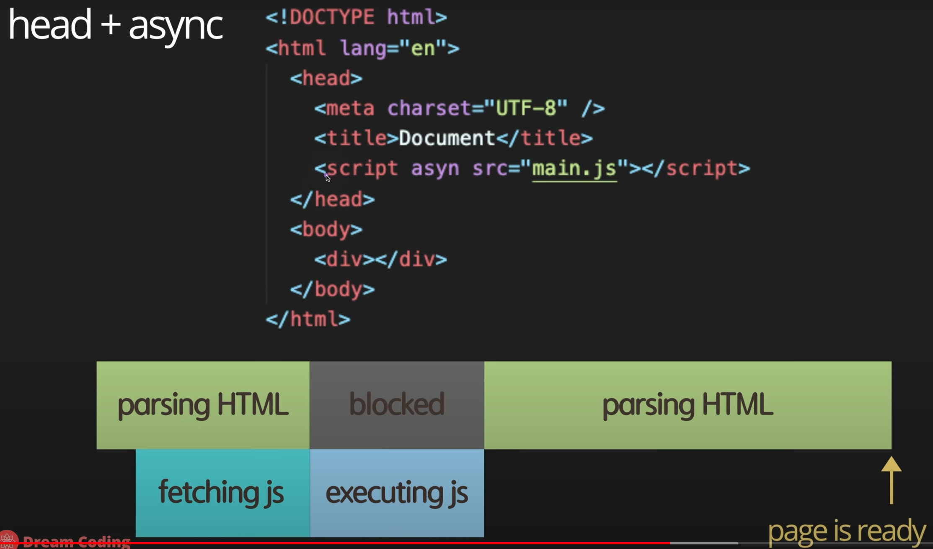
Task: Click the gray blocked box in the timeline
Action: (x=397, y=405)
